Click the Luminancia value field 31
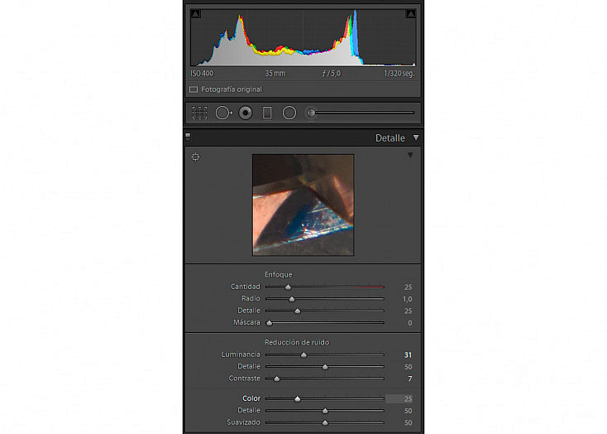 pos(408,354)
